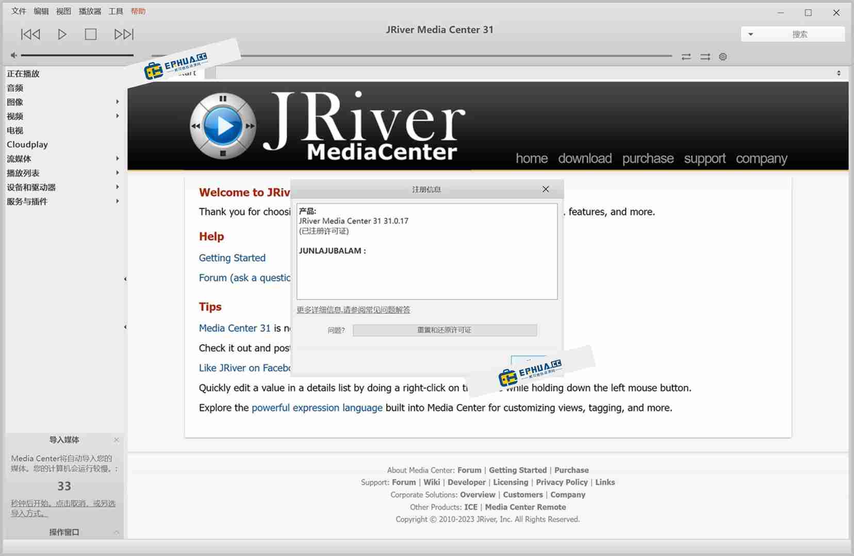
Task: Toggle repeat mode icon
Action: click(686, 57)
